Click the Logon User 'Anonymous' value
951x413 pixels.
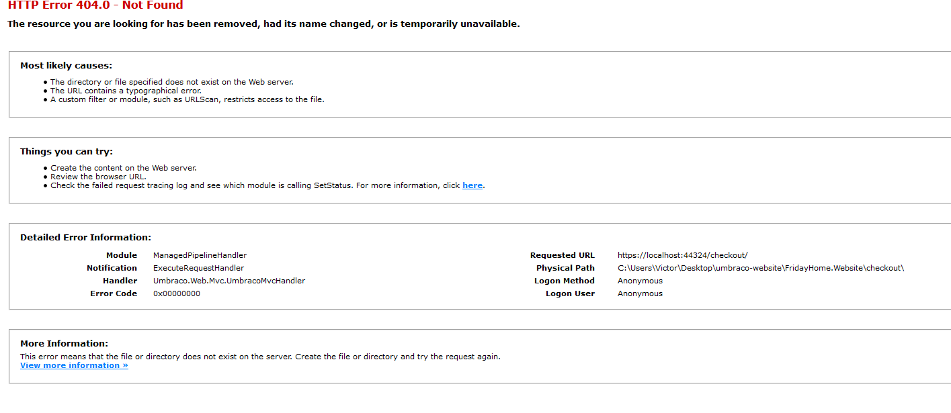(x=640, y=293)
